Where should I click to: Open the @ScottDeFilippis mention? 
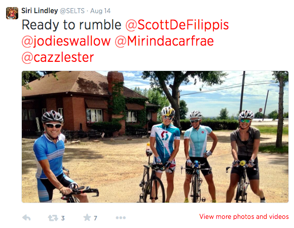(177, 25)
